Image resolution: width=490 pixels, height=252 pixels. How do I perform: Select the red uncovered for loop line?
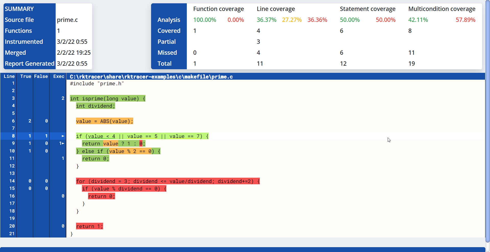(x=167, y=181)
